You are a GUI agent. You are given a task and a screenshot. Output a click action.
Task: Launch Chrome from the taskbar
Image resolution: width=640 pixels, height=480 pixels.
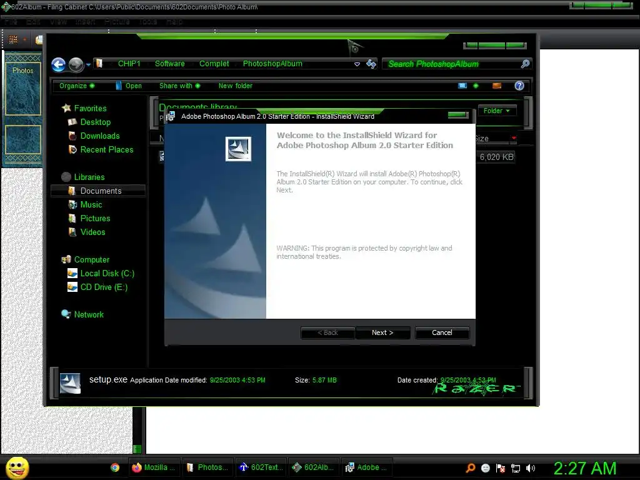(x=115, y=467)
